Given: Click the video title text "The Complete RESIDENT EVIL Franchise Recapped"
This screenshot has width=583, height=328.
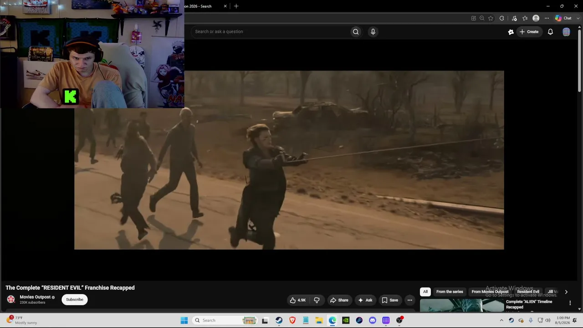Looking at the screenshot, I should [70, 287].
